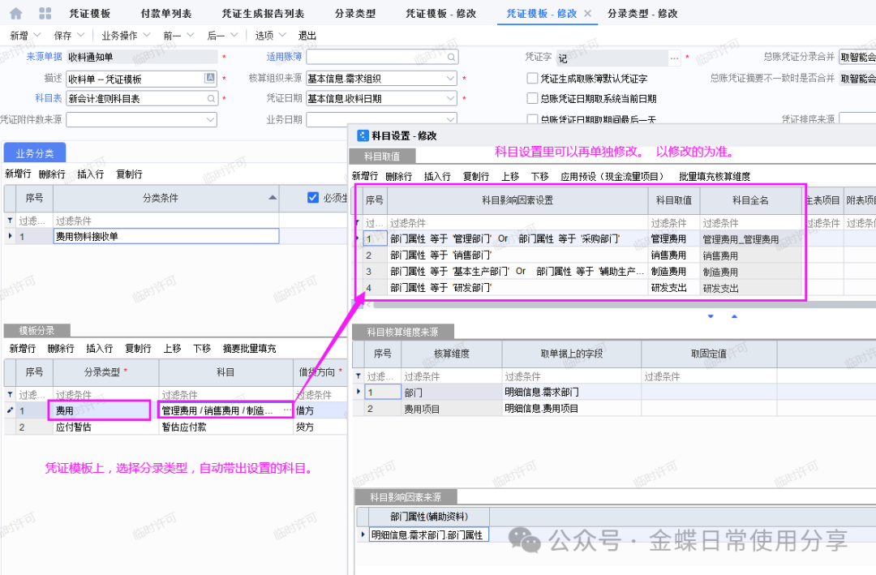Click the ellipsis button in the 科目 cell
This screenshot has width=876, height=575.
[x=286, y=410]
